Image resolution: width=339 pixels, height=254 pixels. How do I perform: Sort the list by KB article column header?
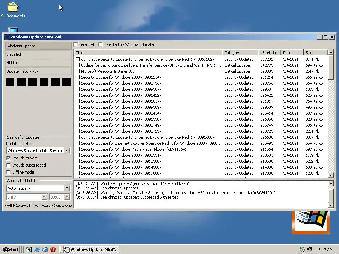(x=269, y=53)
